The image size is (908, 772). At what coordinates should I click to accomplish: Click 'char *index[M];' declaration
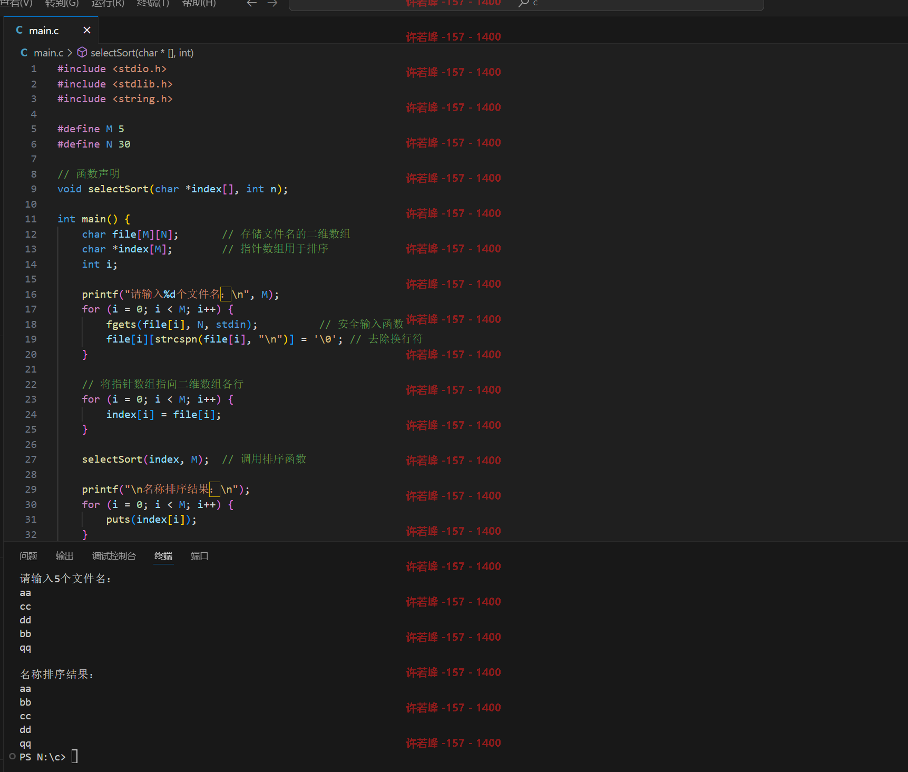coord(127,249)
